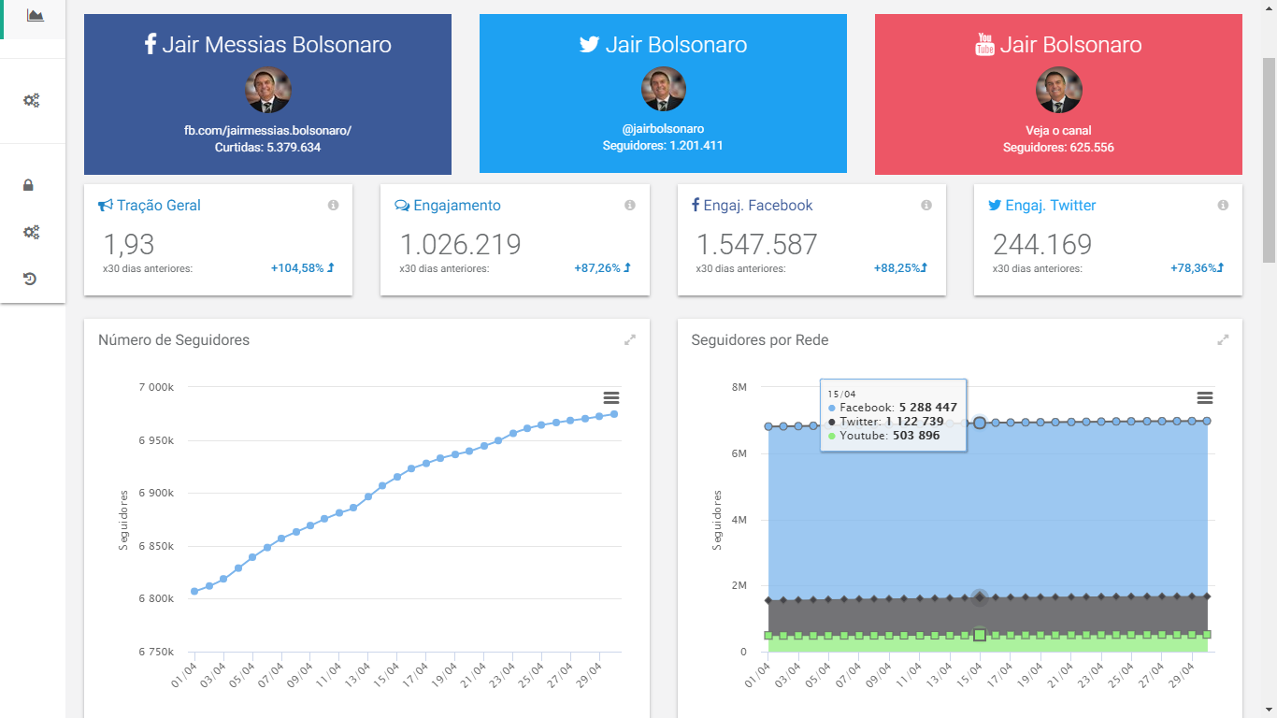This screenshot has width=1277, height=718.
Task: Follow the Veja o canal YouTube link
Action: [x=1058, y=131]
